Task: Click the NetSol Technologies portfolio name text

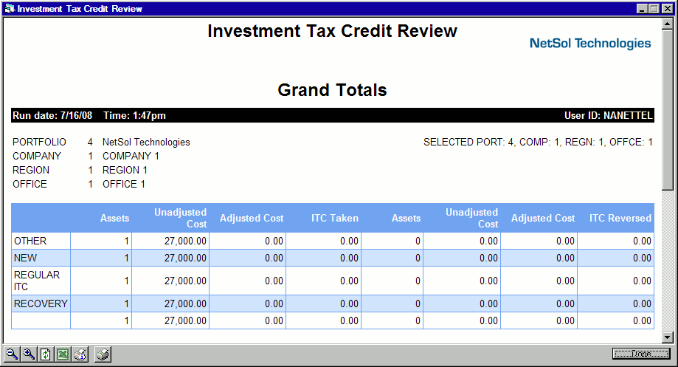Action: coord(146,142)
